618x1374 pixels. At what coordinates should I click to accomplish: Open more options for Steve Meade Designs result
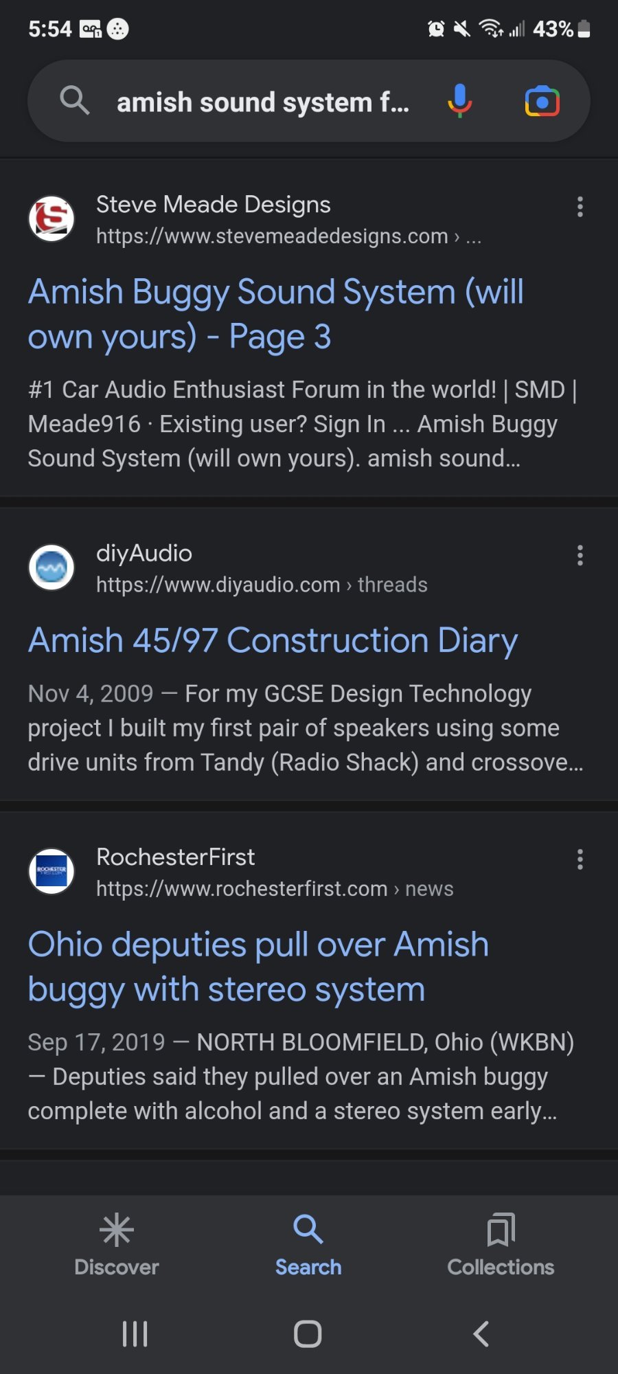580,207
